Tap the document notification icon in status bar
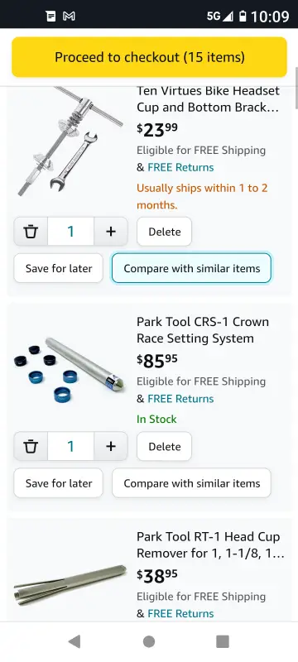Screen dimensions: 298x662 pyautogui.click(x=50, y=17)
